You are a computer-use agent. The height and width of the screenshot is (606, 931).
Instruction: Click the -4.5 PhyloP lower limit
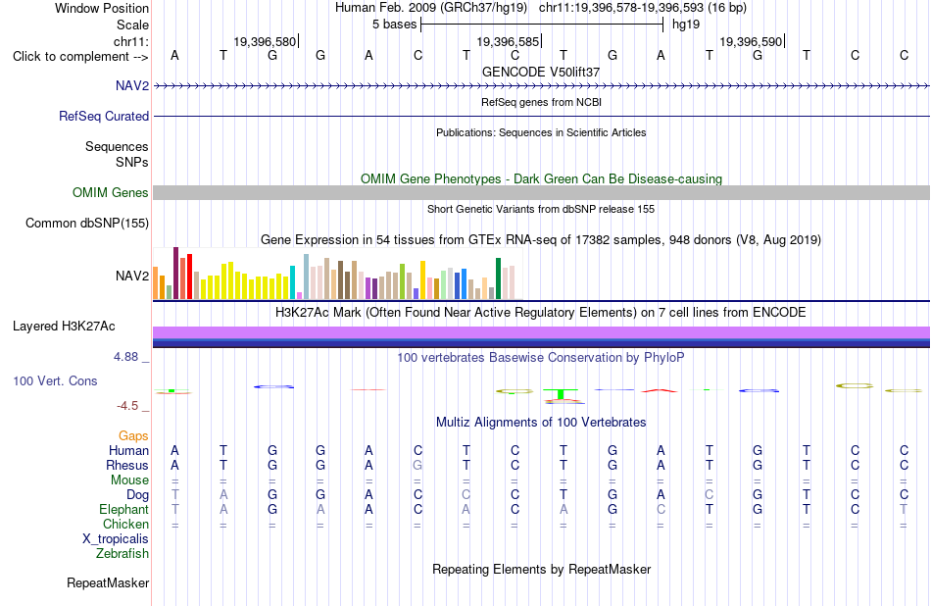coord(127,406)
